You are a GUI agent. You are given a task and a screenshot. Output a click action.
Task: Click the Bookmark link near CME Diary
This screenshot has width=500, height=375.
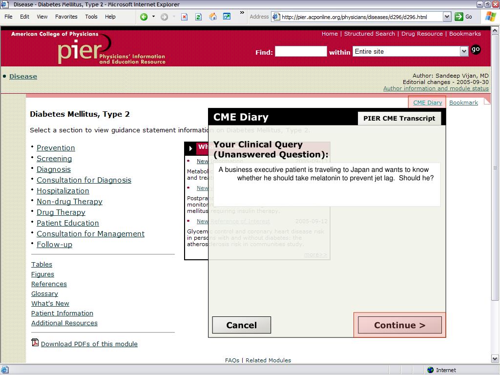464,103
